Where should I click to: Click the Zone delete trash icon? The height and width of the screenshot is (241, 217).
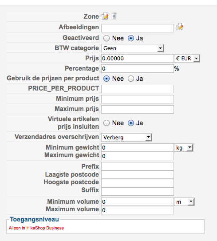pos(114,16)
